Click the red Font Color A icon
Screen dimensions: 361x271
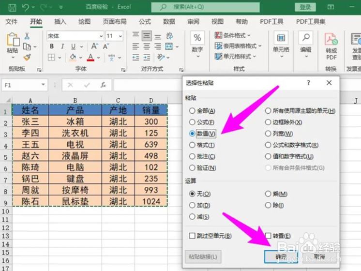coord(90,57)
